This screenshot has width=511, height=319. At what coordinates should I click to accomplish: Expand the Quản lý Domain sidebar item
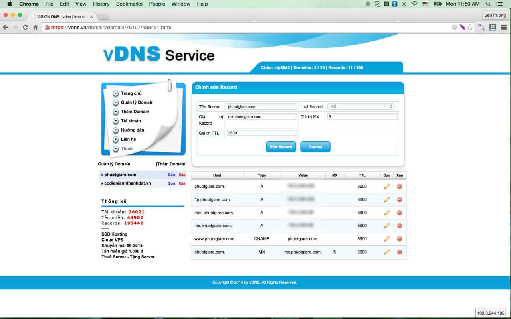[116, 102]
